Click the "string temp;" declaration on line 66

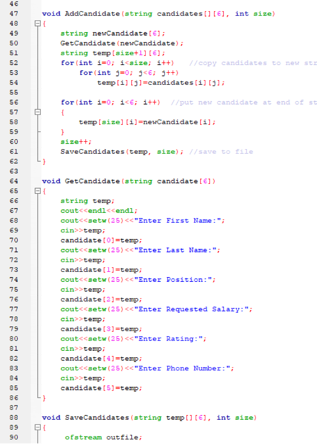(x=87, y=201)
